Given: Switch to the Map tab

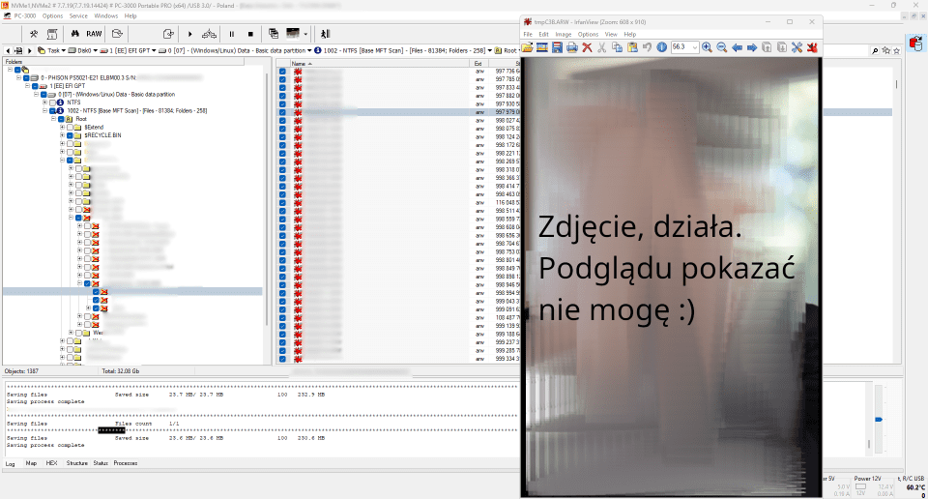Looking at the screenshot, I should (31, 463).
